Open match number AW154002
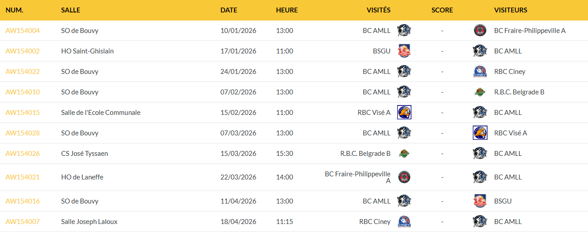This screenshot has height=232, width=588. pos(23,51)
